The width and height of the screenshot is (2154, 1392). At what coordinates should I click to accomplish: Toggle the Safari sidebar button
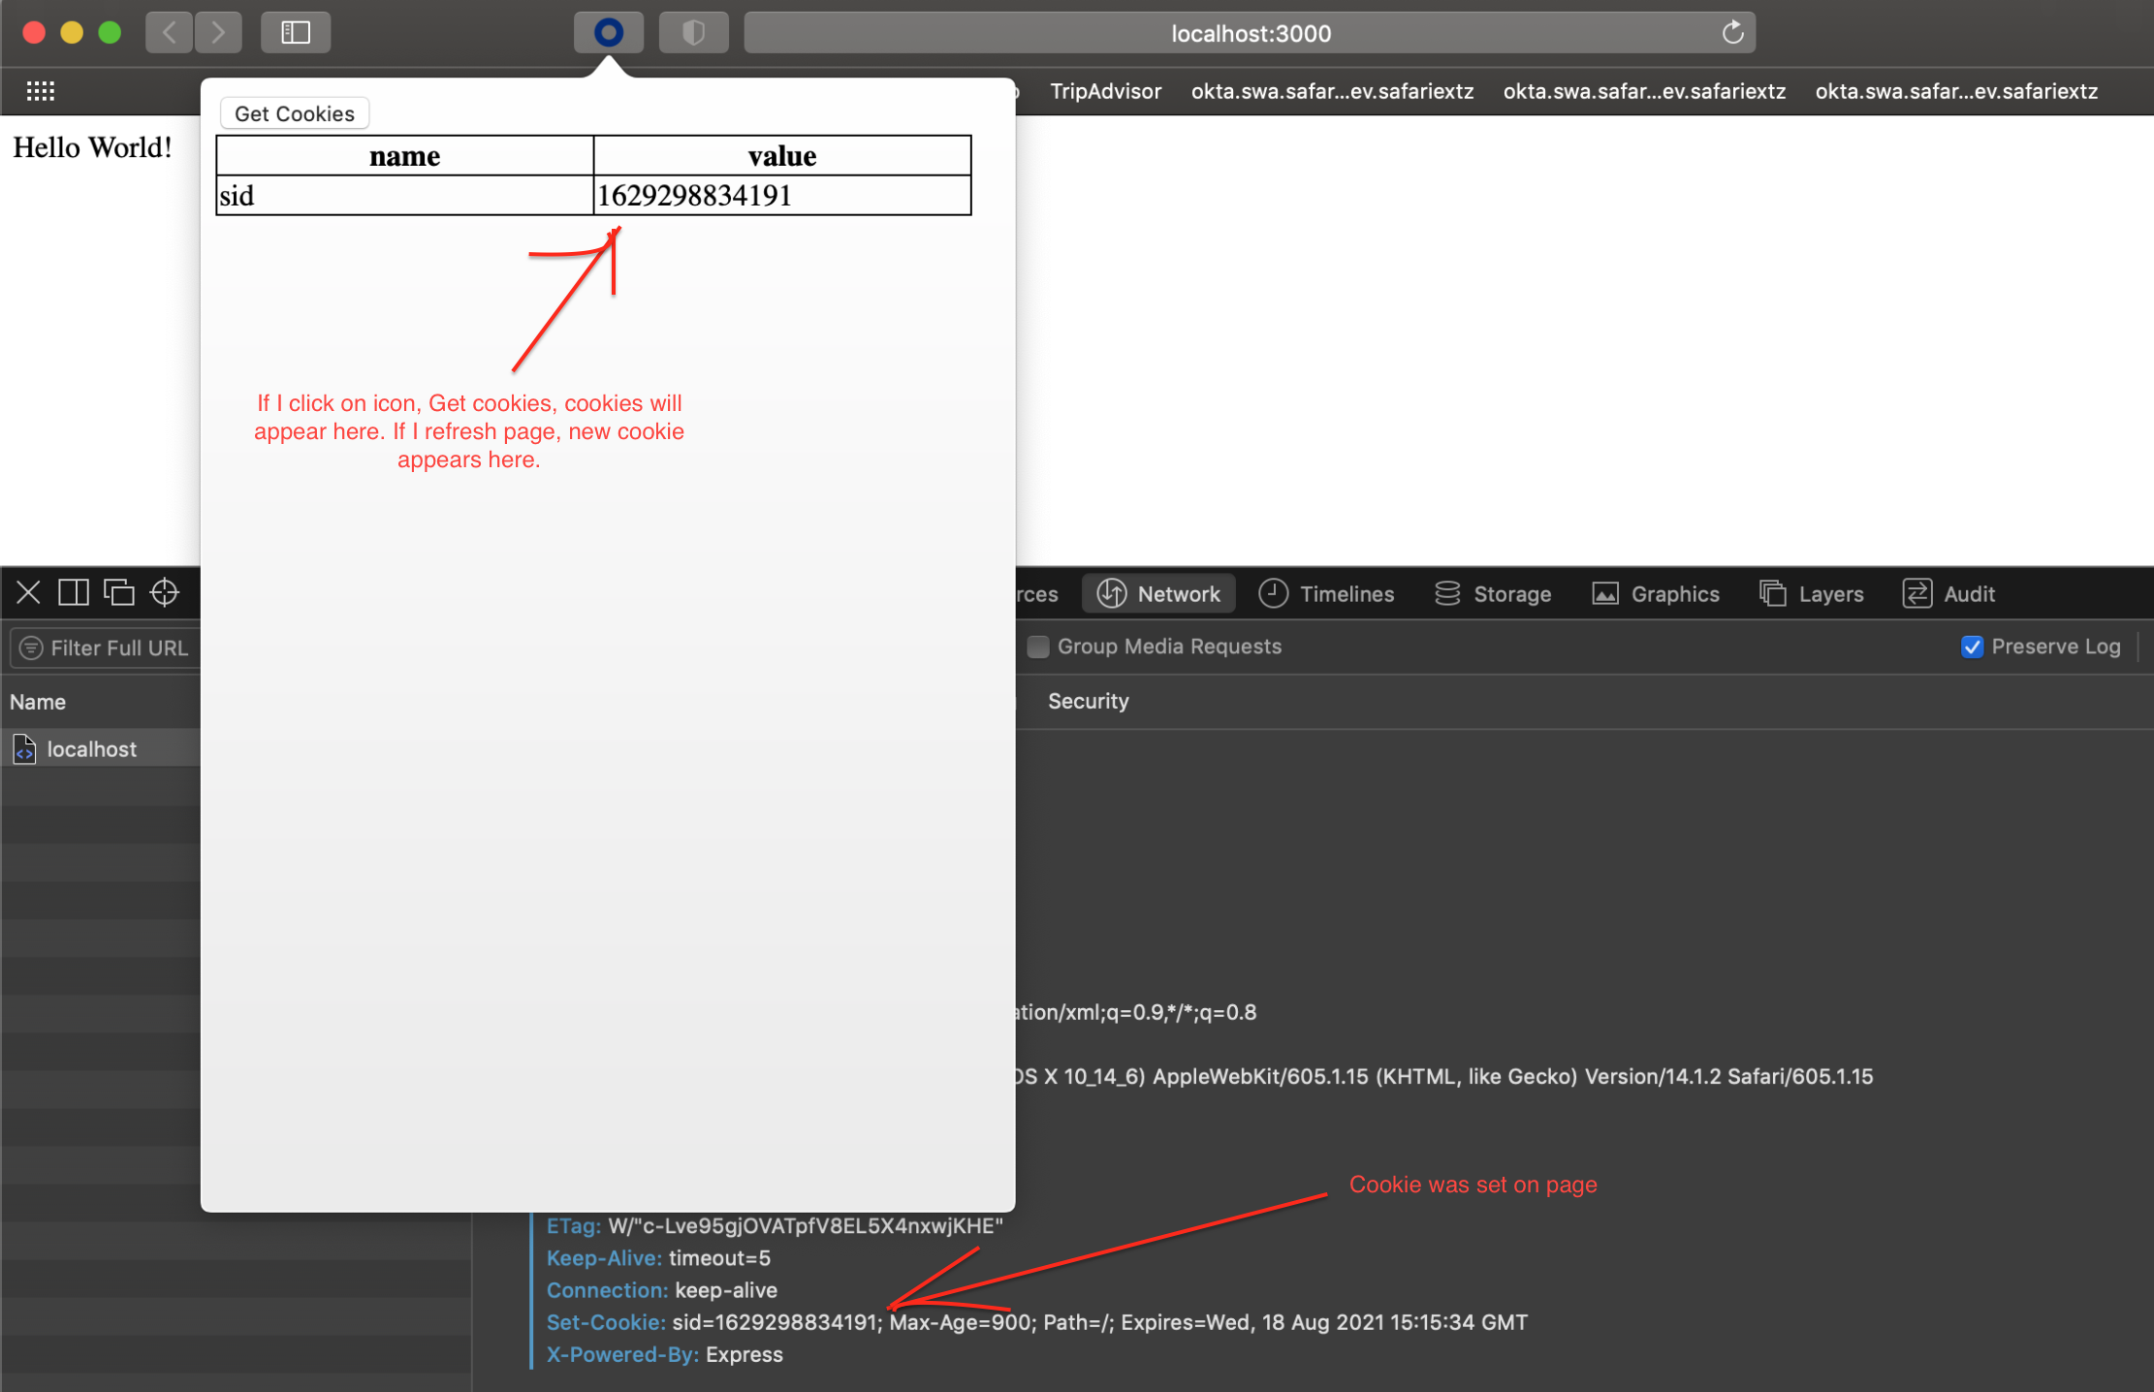pos(296,33)
